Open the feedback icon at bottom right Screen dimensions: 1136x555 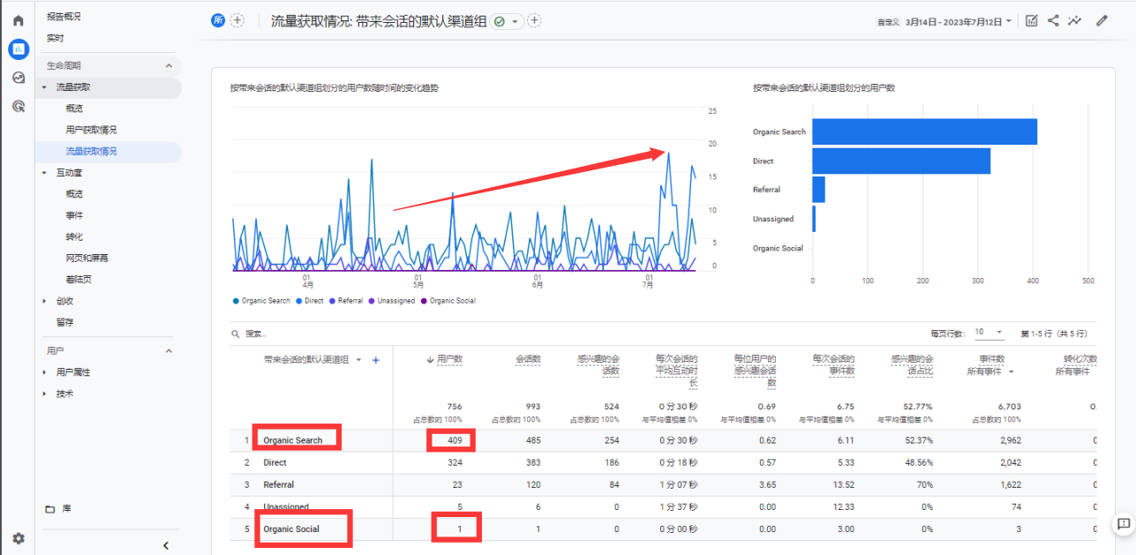click(1123, 524)
